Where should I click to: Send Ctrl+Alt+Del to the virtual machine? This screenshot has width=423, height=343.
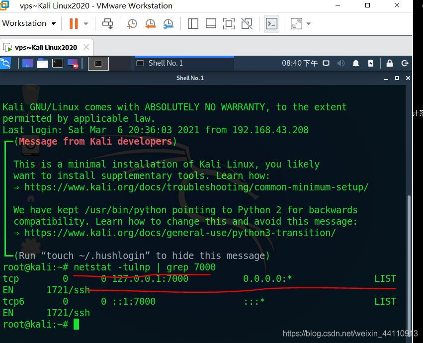tap(108, 24)
